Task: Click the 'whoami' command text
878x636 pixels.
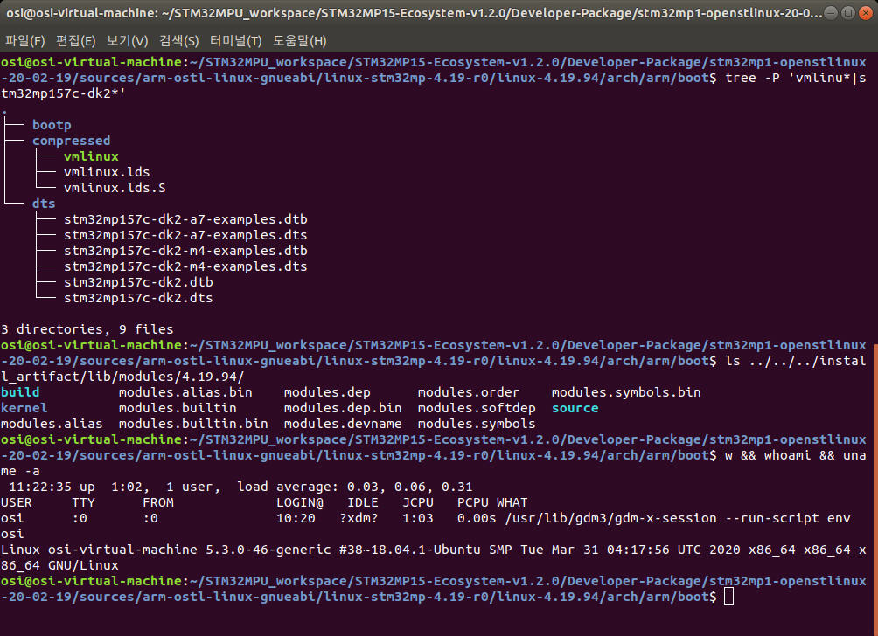Action: (x=787, y=455)
